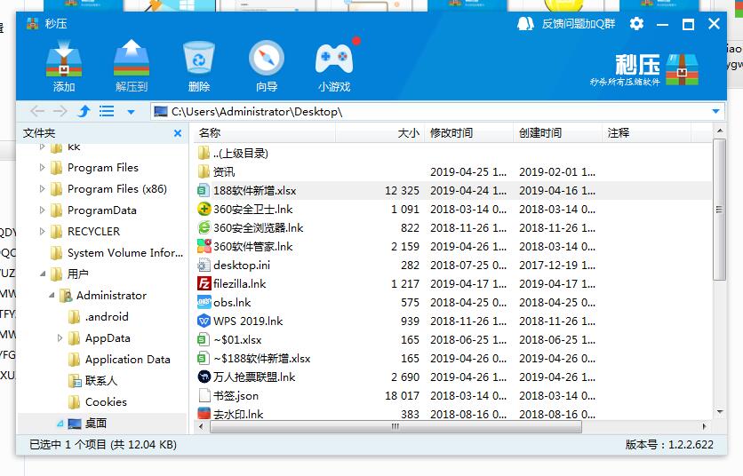743x476 pixels.
Task: Click the horizontal scrollbar thumb in file list
Action: [x=395, y=427]
